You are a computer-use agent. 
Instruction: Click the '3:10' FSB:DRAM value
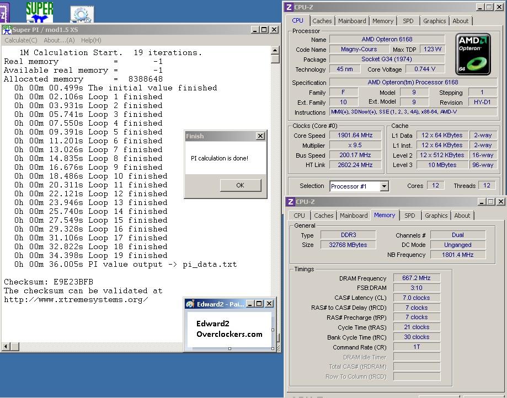[x=417, y=288]
